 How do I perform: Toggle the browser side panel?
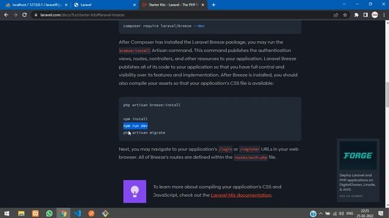(365, 15)
